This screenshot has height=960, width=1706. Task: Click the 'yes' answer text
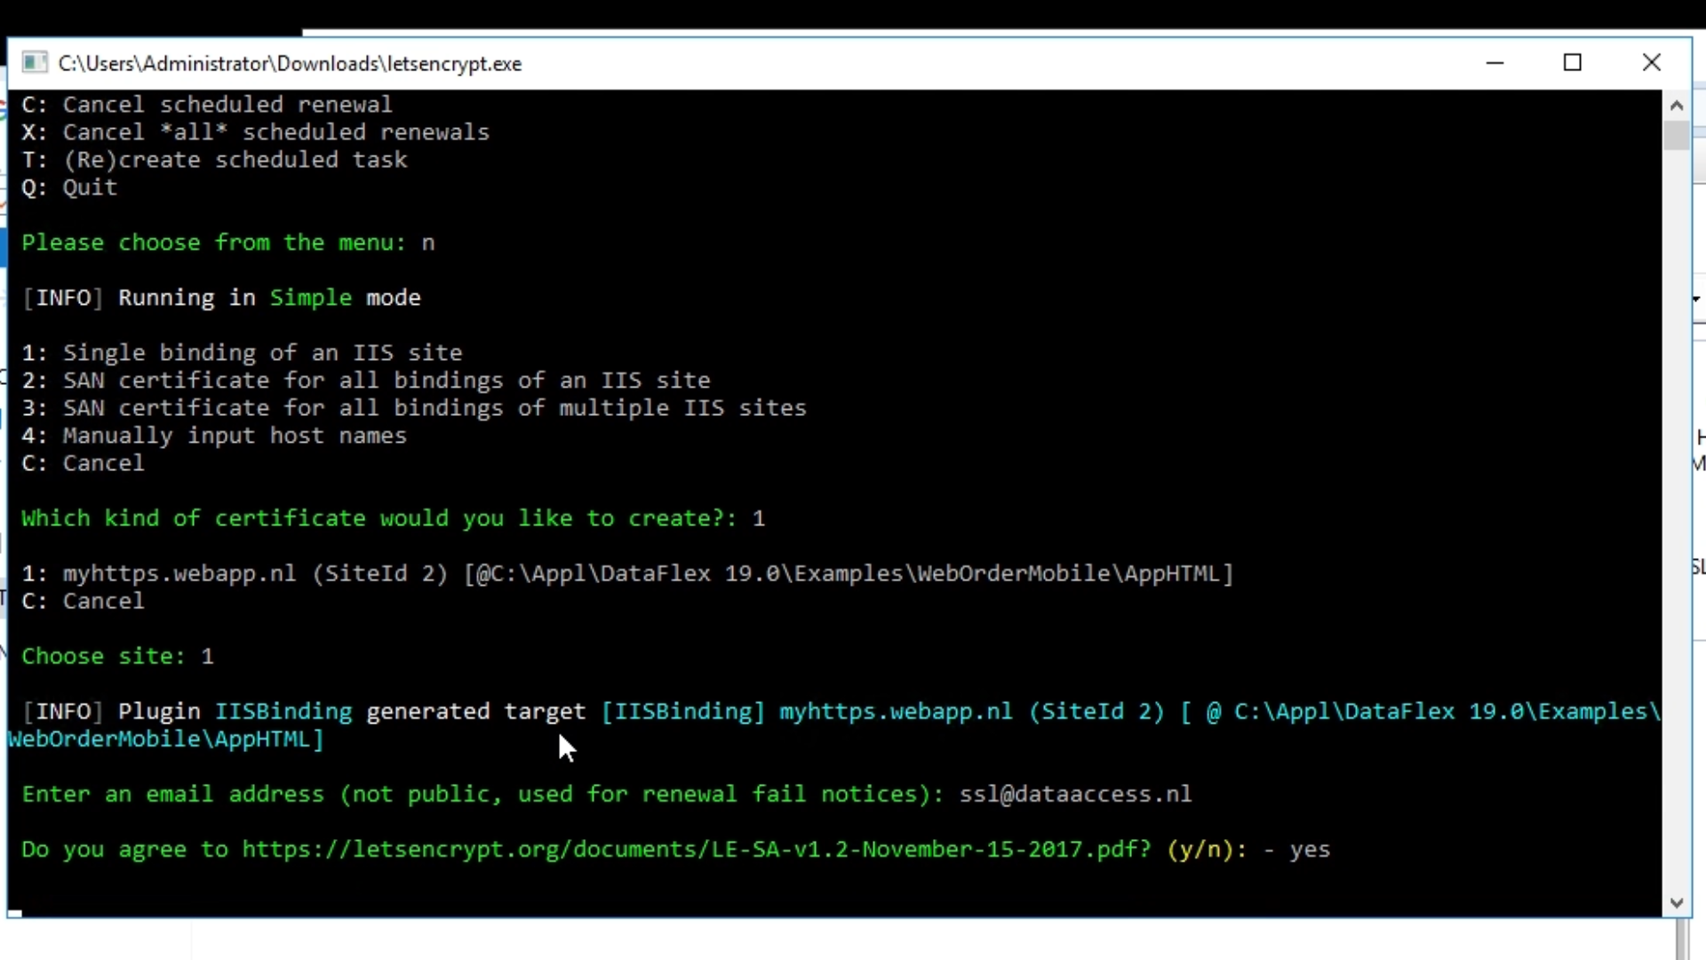tap(1309, 850)
